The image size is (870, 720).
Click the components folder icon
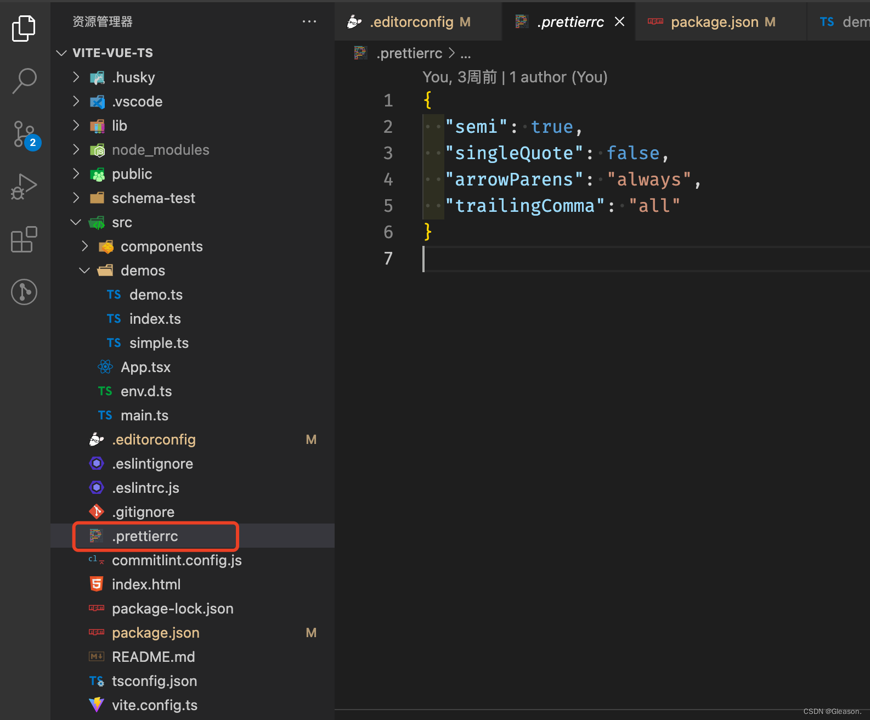pos(106,247)
